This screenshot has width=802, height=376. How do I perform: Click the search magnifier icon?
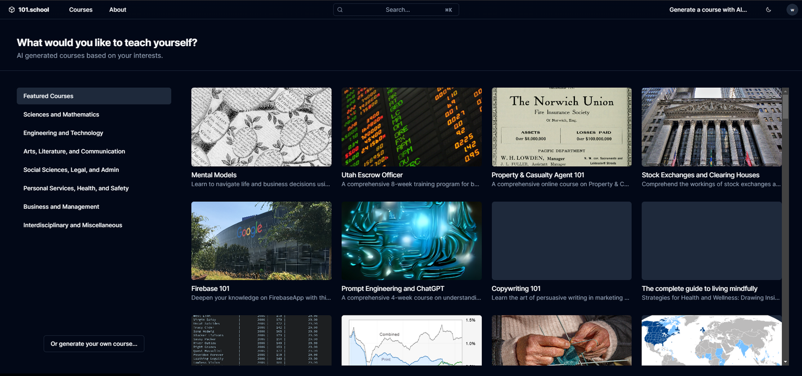click(x=340, y=10)
